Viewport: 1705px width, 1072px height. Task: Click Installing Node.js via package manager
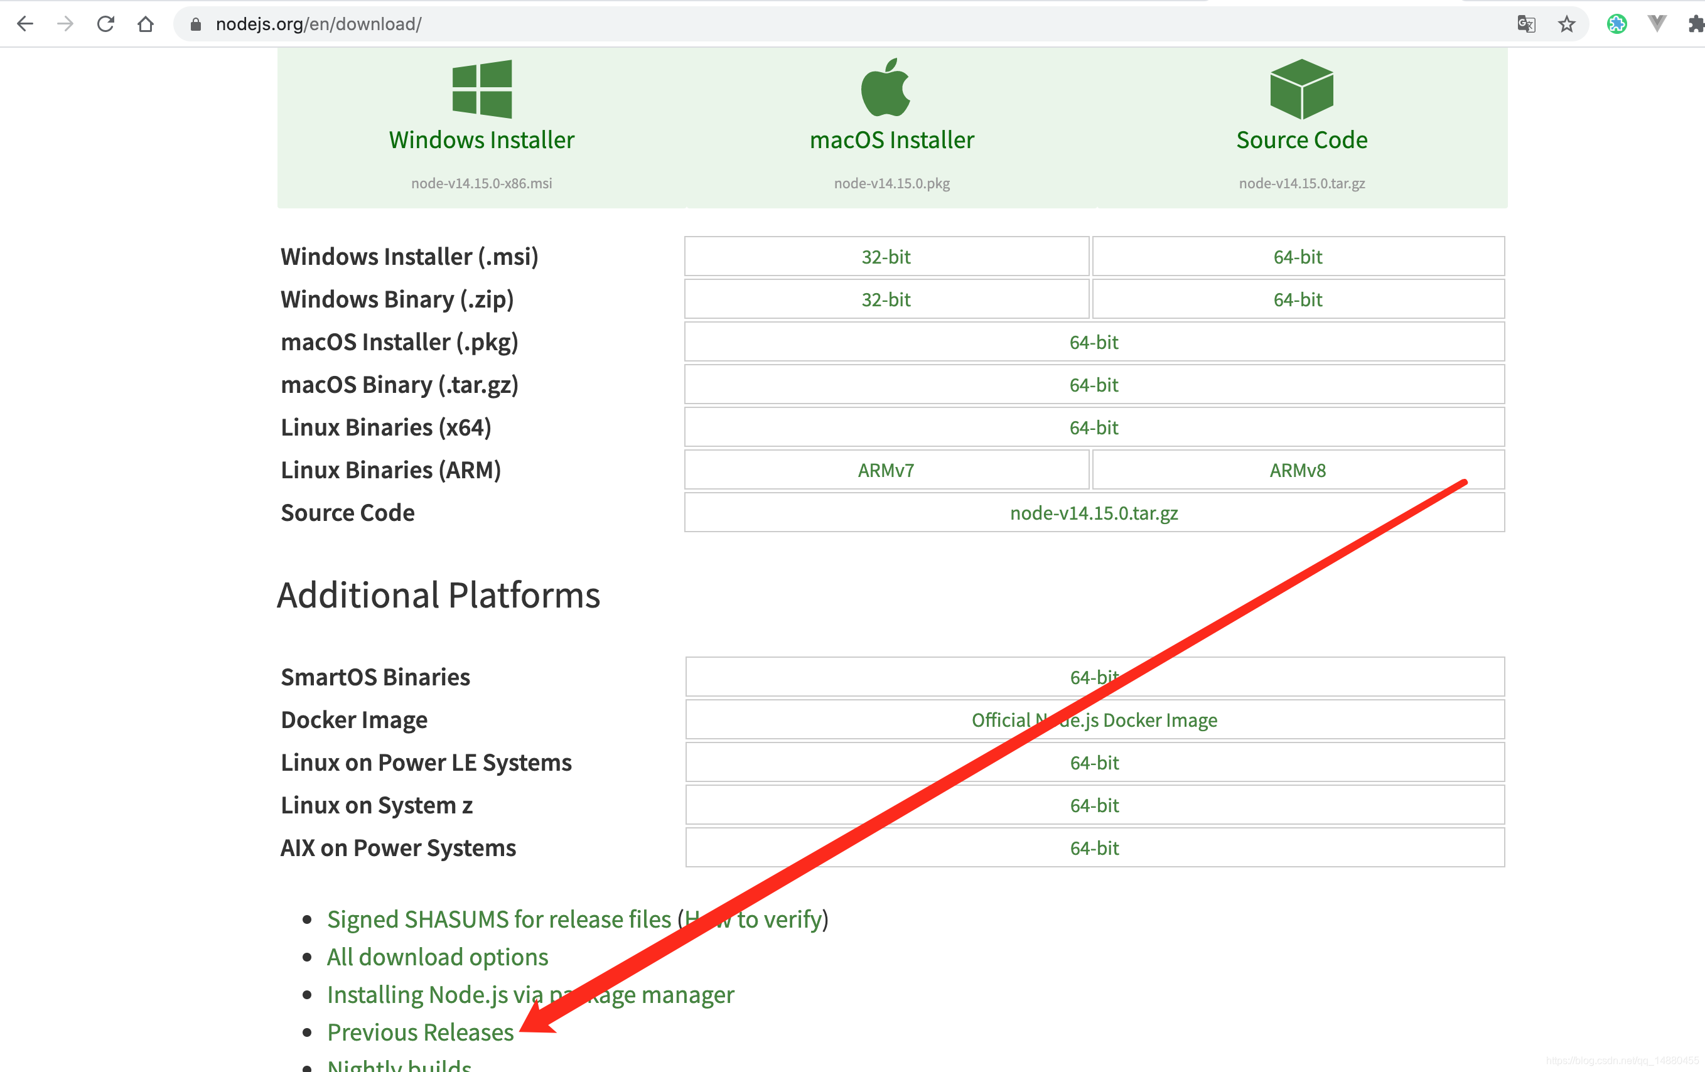[531, 993]
